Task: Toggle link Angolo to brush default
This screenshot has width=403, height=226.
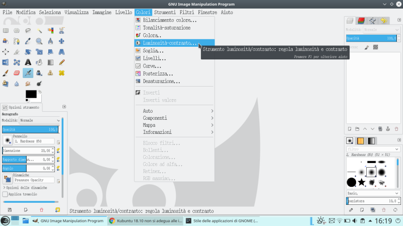Action: pyautogui.click(x=58, y=168)
